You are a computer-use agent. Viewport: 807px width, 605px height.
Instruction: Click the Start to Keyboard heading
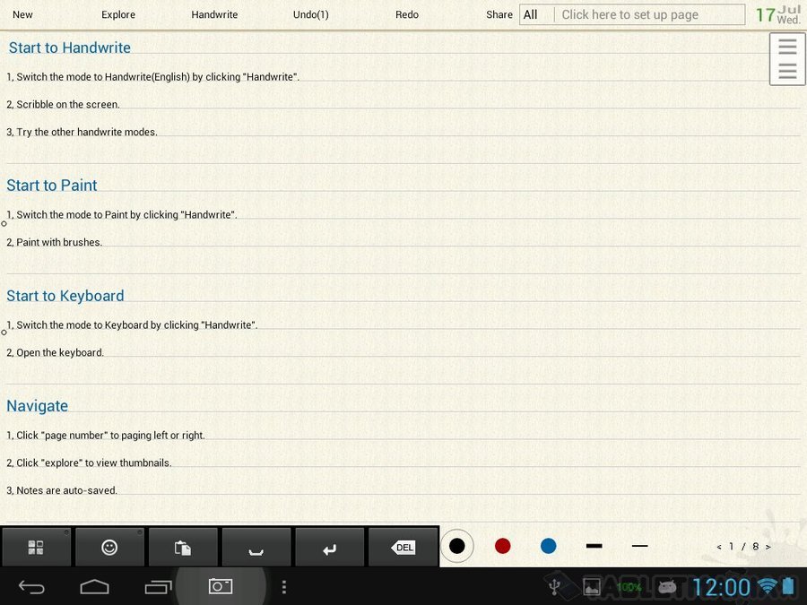coord(65,296)
